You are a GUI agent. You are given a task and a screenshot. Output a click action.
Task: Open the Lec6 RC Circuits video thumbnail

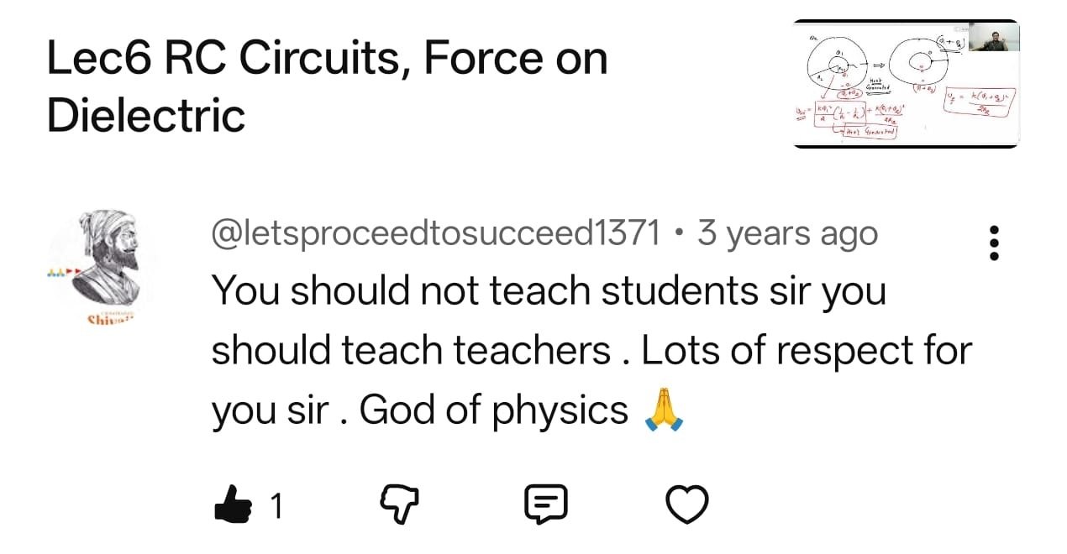click(x=905, y=84)
